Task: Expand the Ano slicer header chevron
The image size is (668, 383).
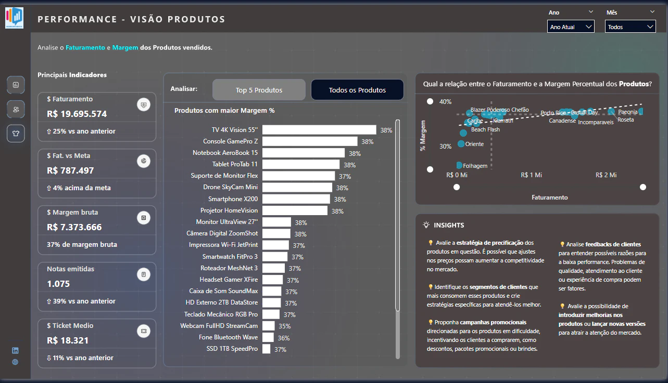Action: pos(591,11)
